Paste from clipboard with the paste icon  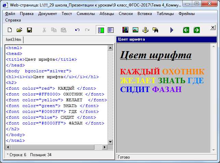click(x=64, y=30)
